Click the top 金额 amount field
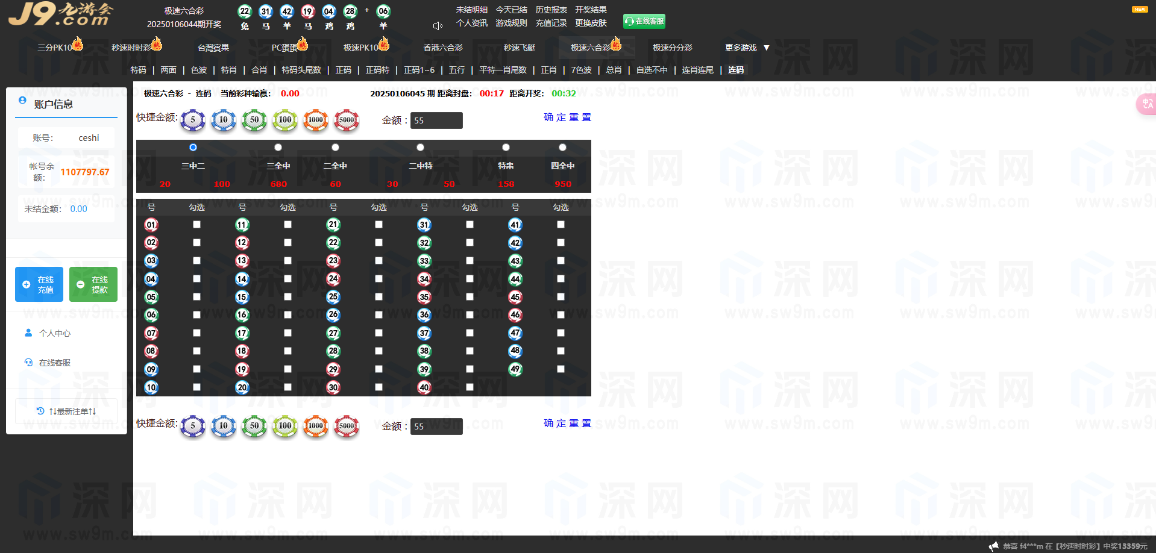Screen dimensions: 1156x553 point(436,120)
